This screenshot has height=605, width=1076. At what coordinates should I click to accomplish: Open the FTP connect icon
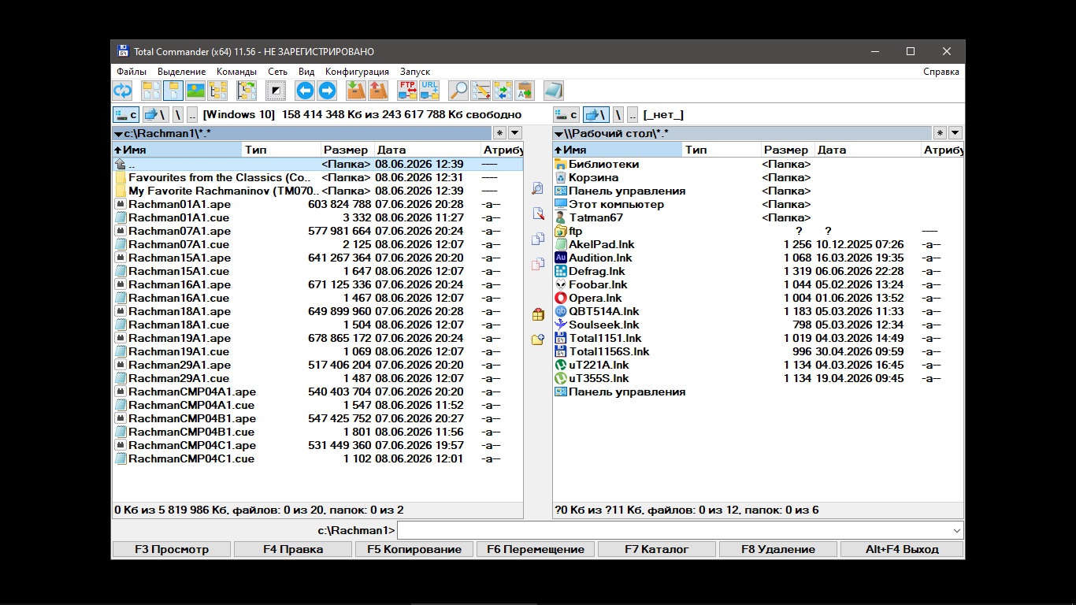coord(407,91)
